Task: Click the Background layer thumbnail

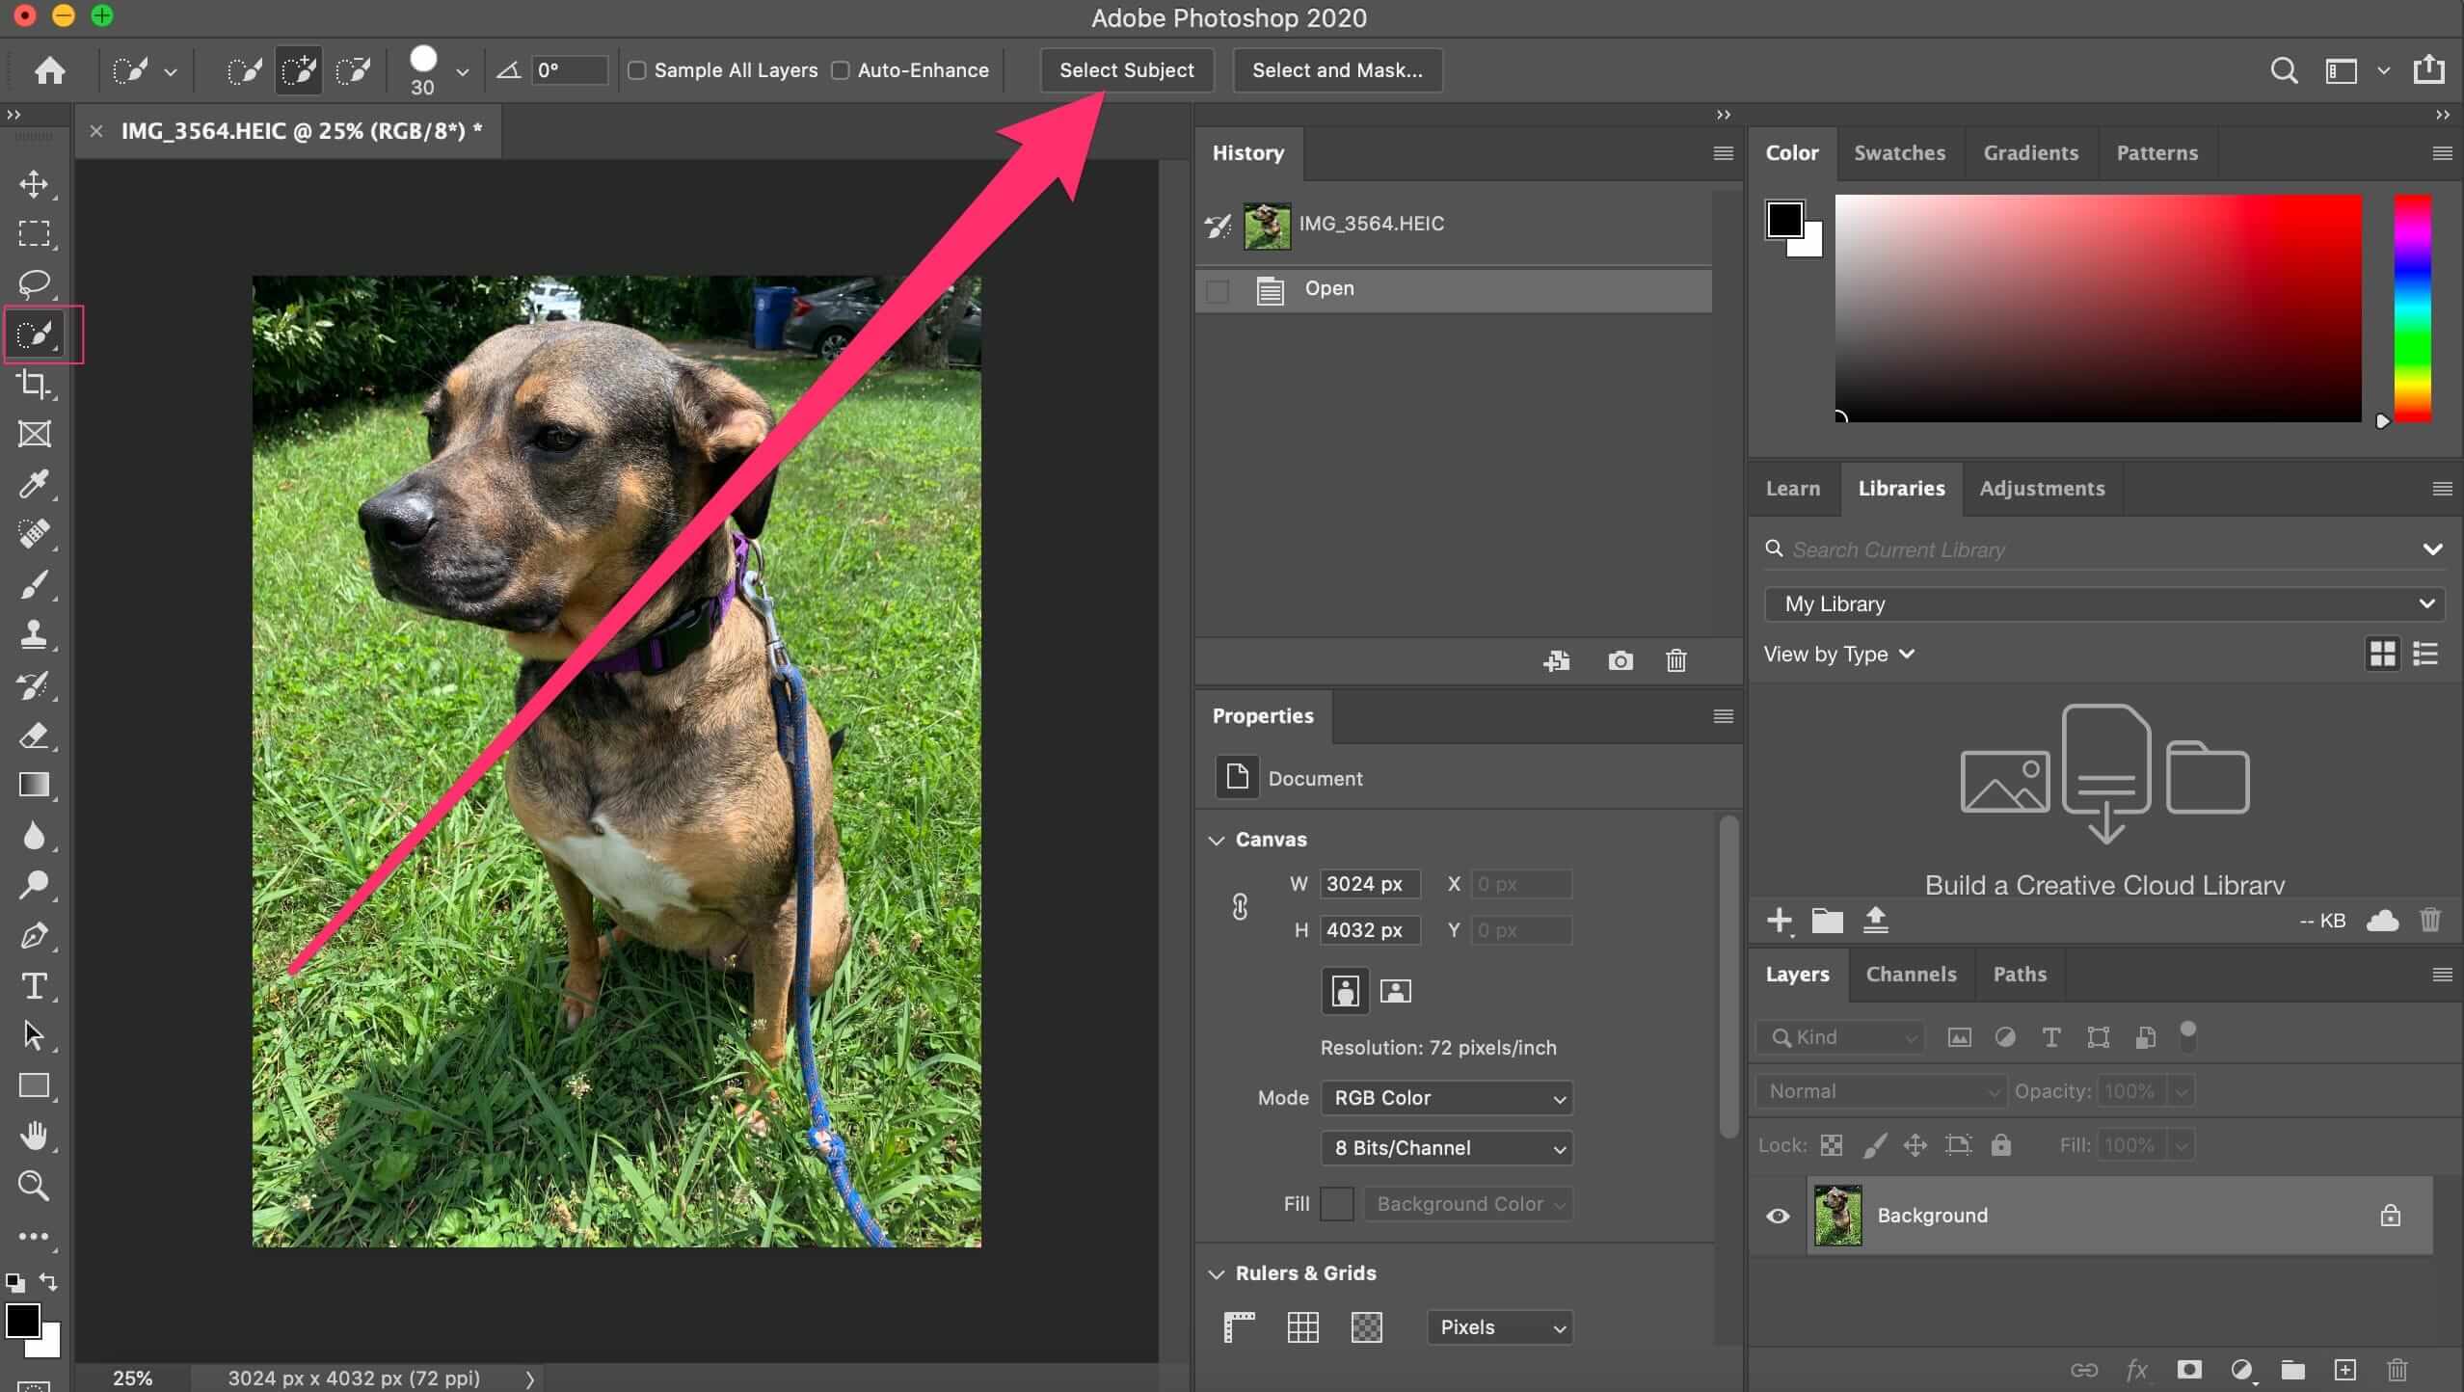Action: pos(1837,1215)
